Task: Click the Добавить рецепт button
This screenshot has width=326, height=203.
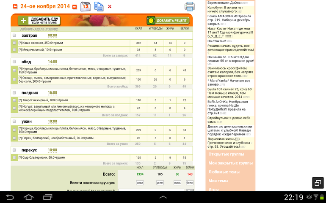Action: [168, 21]
